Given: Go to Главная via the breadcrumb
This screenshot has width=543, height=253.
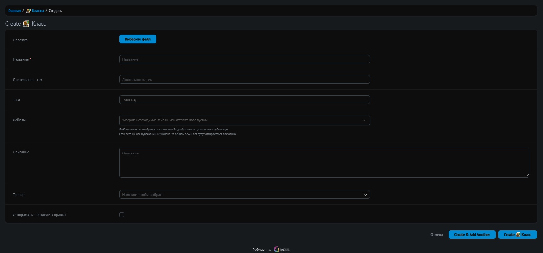Looking at the screenshot, I should click(15, 11).
